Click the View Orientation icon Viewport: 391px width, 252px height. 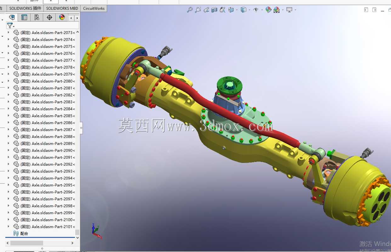[x=231, y=10]
